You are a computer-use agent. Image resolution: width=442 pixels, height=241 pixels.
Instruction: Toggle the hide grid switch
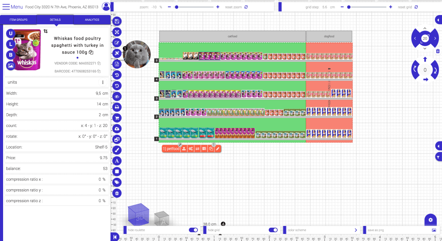[273, 230]
